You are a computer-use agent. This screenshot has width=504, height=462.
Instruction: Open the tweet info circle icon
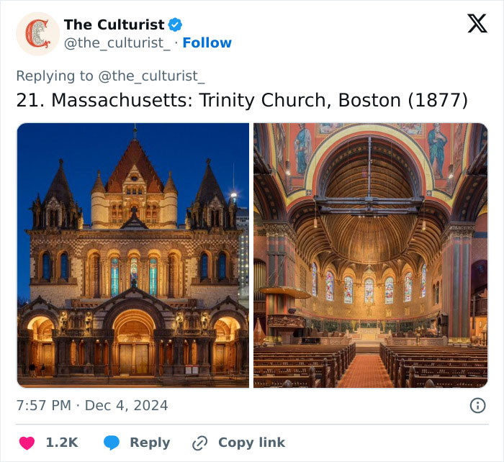[477, 406]
